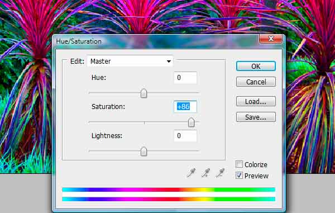
Task: Click the Saturation slider handle
Action: click(191, 122)
